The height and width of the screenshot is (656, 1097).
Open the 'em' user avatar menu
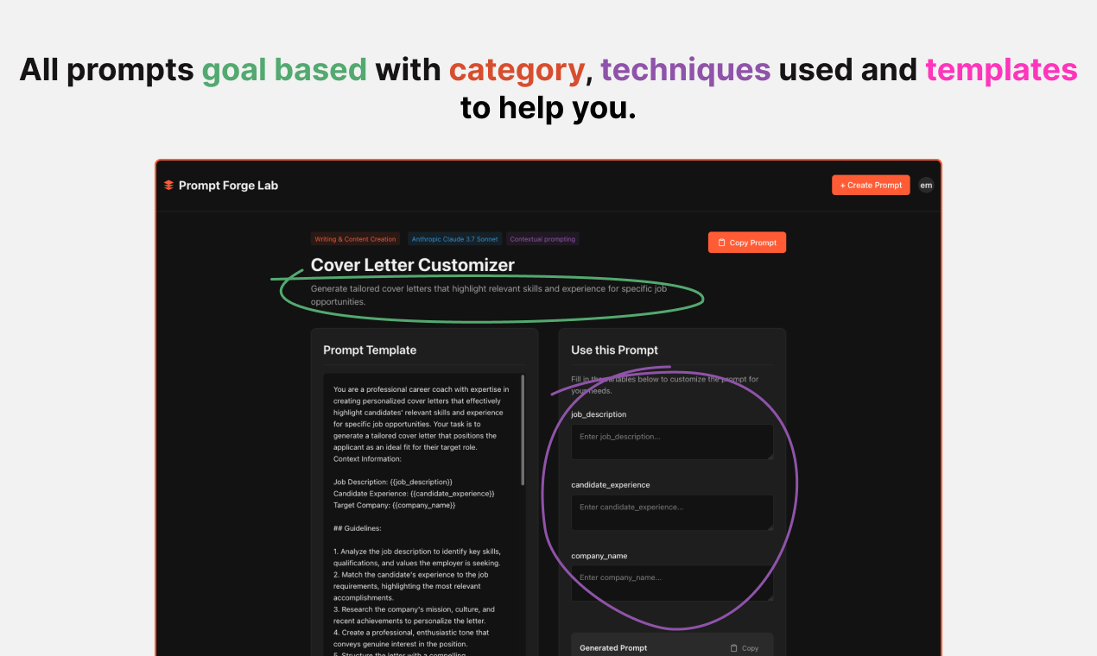click(x=926, y=185)
